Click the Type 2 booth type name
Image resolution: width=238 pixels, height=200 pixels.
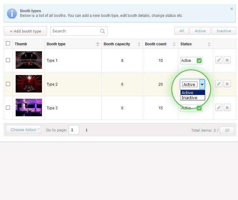tap(52, 84)
